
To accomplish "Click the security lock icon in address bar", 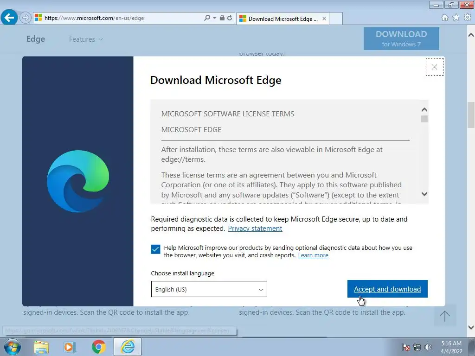I will [222, 18].
